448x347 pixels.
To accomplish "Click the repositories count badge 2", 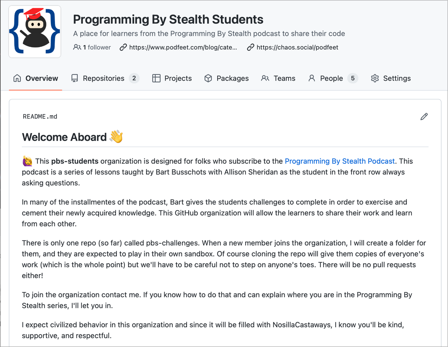I will coord(134,78).
